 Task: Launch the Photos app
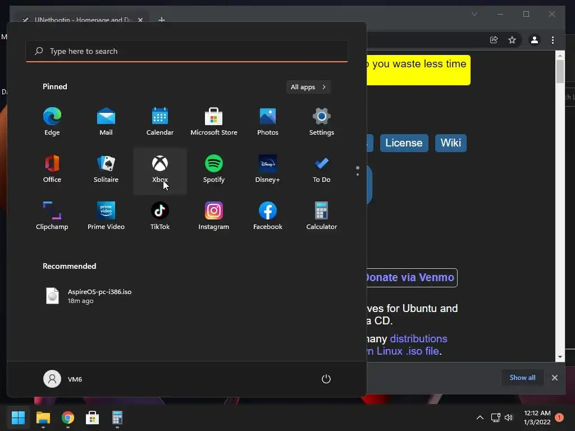coord(268,122)
